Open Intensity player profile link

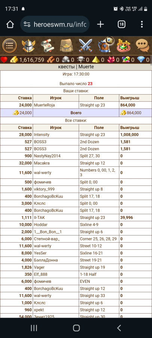(x=42, y=135)
